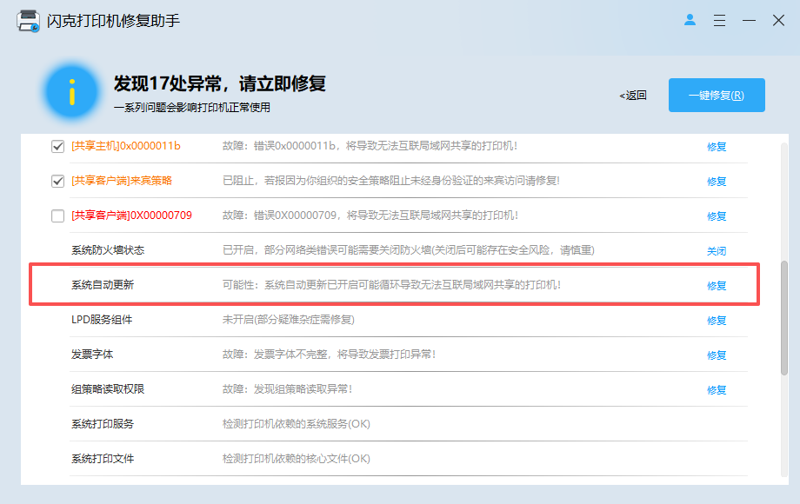This screenshot has height=504, width=800.
Task: Open the hamburger menu icon
Action: pos(719,20)
